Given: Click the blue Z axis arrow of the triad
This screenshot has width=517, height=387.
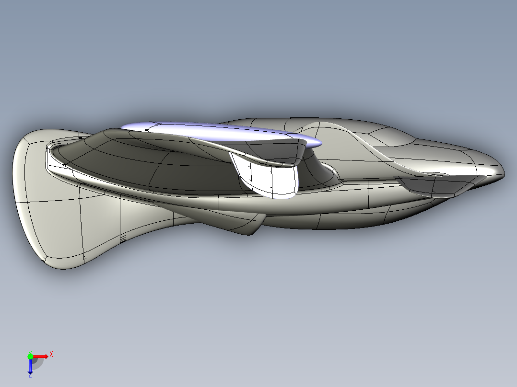Looking at the screenshot, I should pyautogui.click(x=30, y=366).
